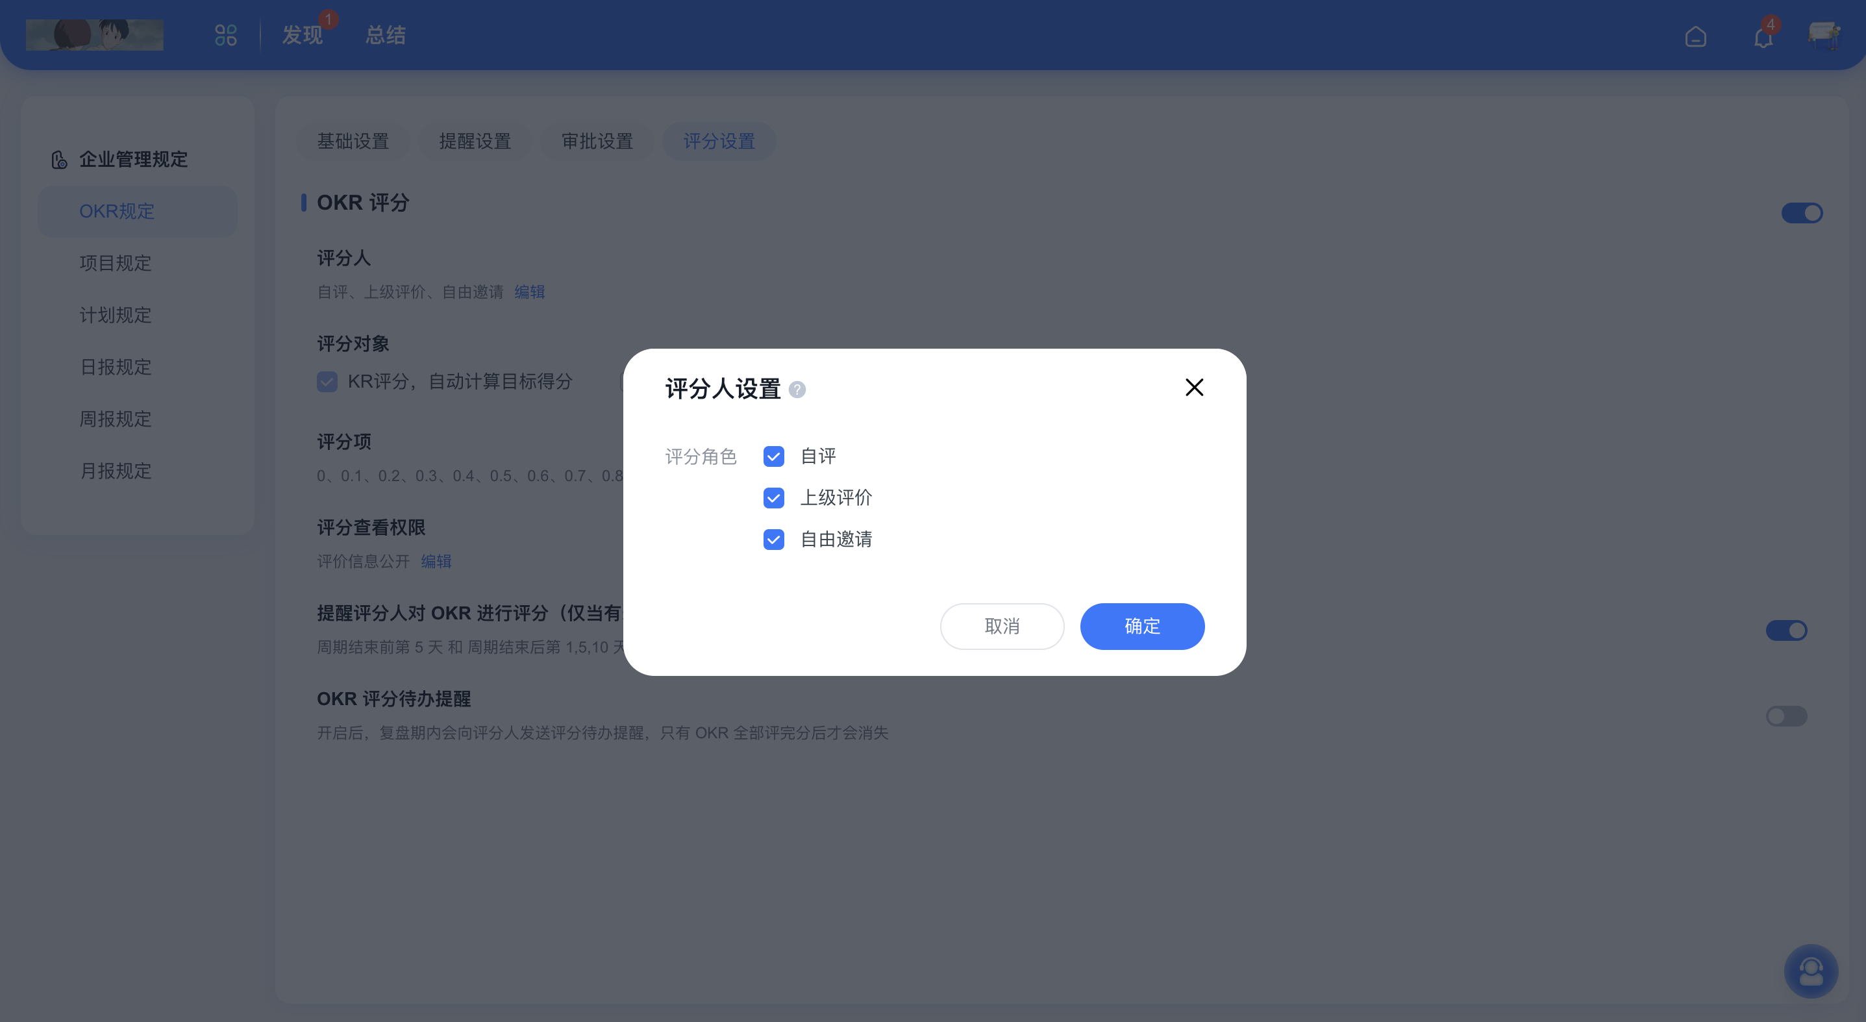Click 编辑 link next to 评分人
1866x1022 pixels.
coord(530,292)
